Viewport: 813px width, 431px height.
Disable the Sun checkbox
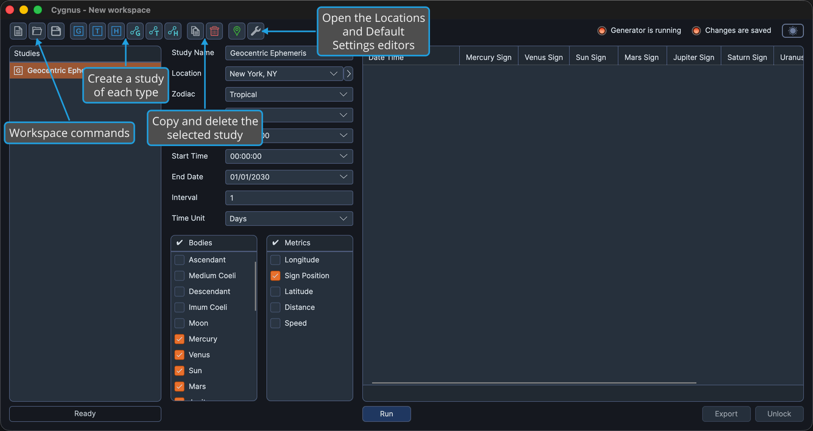pyautogui.click(x=180, y=371)
